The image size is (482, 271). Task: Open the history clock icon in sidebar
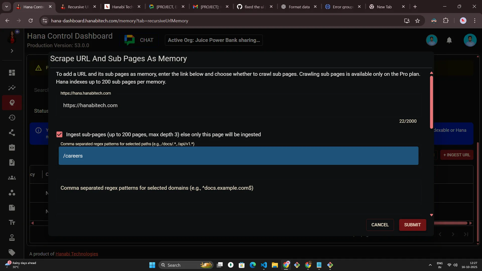point(12,118)
